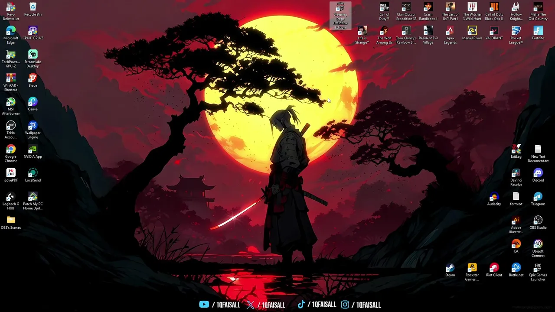
Task: Open ExitLag shortcut
Action: pyautogui.click(x=516, y=152)
